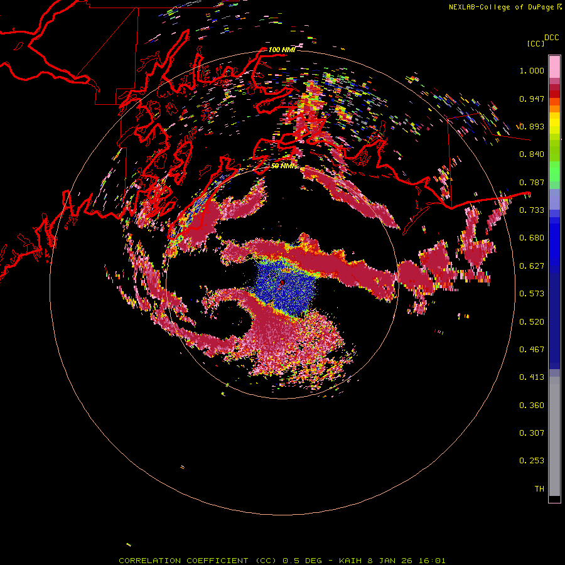
Task: Click the 0.307 scale value
Action: 532,433
